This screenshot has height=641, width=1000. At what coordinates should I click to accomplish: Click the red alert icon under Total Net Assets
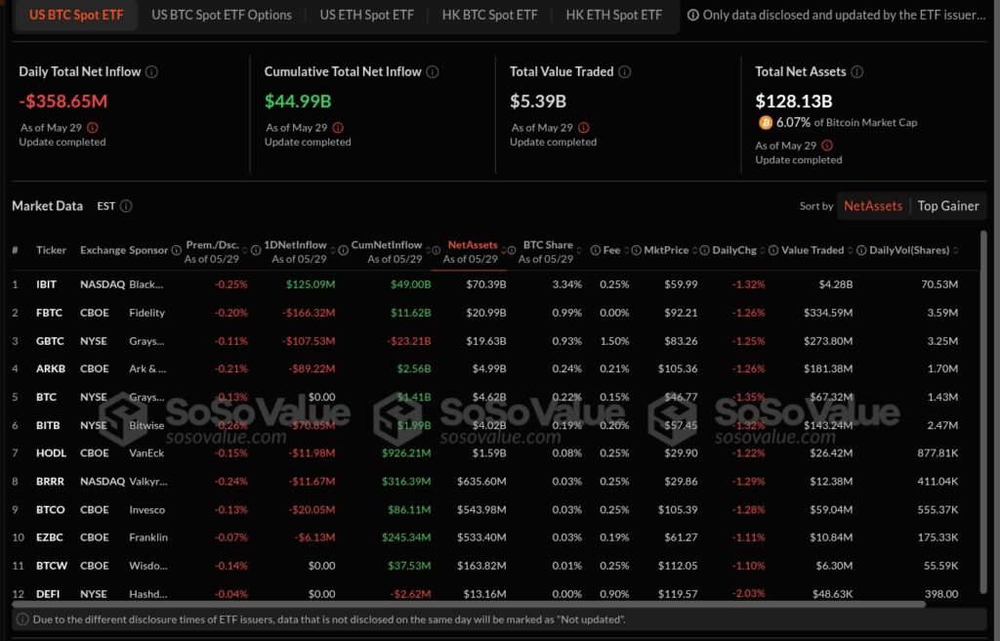point(827,146)
